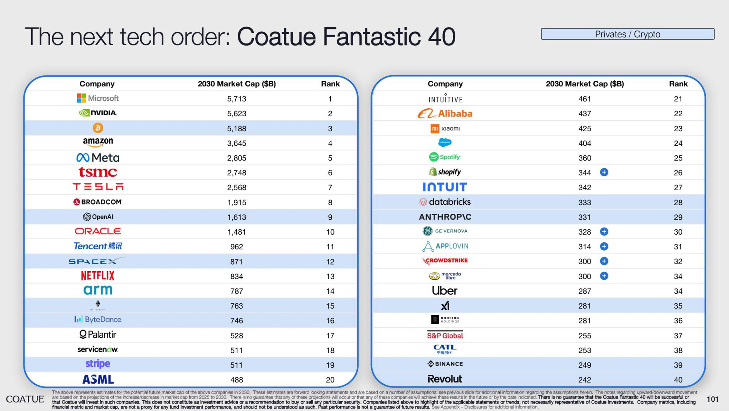729x411 pixels.
Task: Click the Bitcoin logo icon
Action: click(x=98, y=128)
